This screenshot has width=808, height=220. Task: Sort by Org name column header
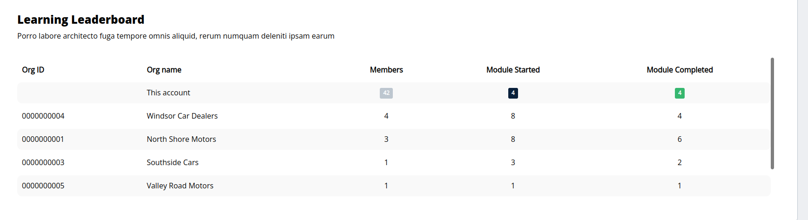tap(164, 70)
